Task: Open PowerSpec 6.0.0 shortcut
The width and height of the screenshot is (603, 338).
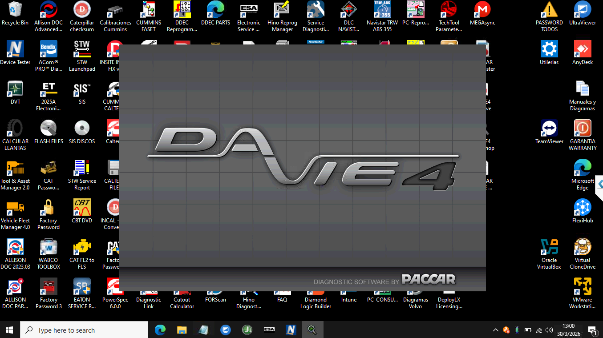Action: pos(115,294)
